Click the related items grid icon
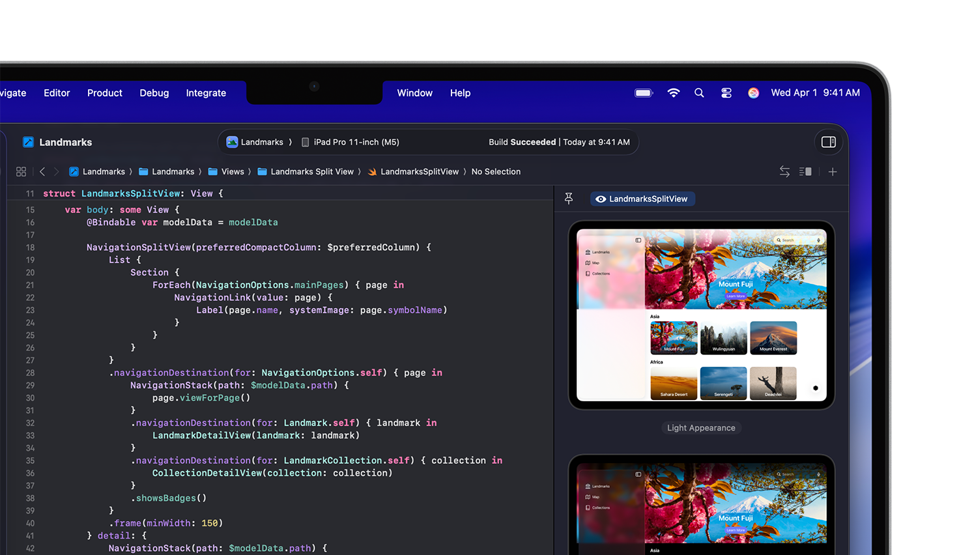 coord(21,171)
